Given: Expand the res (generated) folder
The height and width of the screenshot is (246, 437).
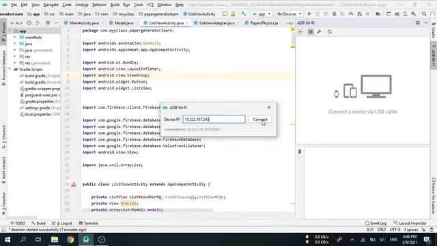Looking at the screenshot, I should [x=15, y=63].
